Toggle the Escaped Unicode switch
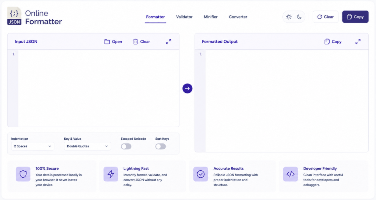 [126, 146]
